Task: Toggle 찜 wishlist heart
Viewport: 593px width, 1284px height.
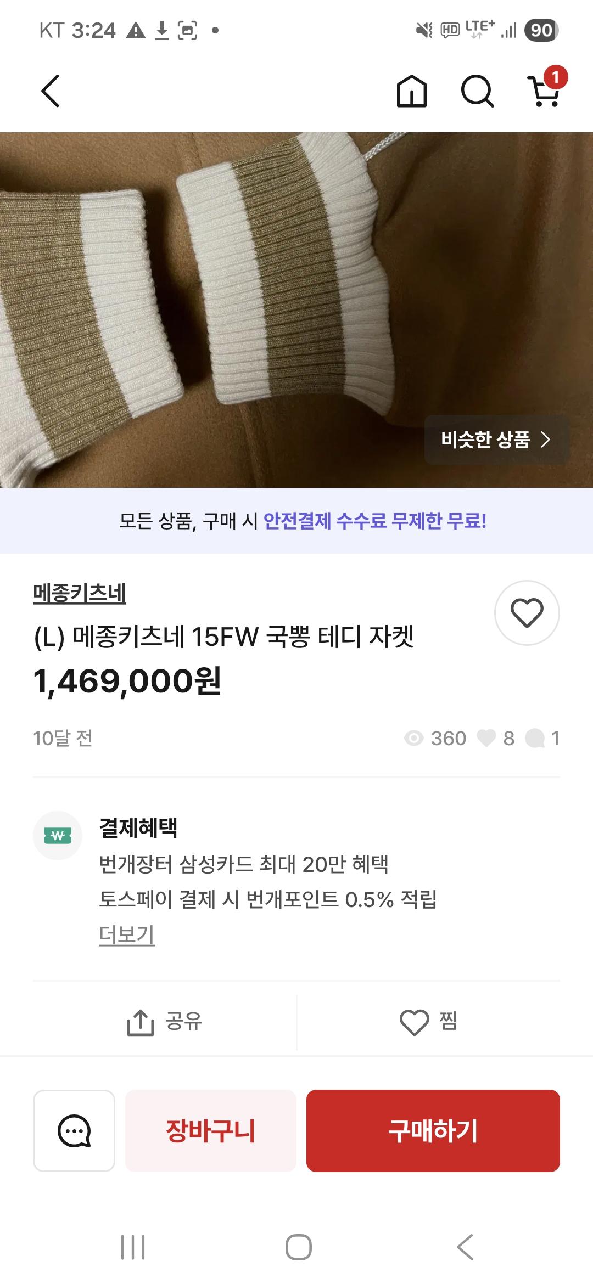Action: tap(428, 1022)
